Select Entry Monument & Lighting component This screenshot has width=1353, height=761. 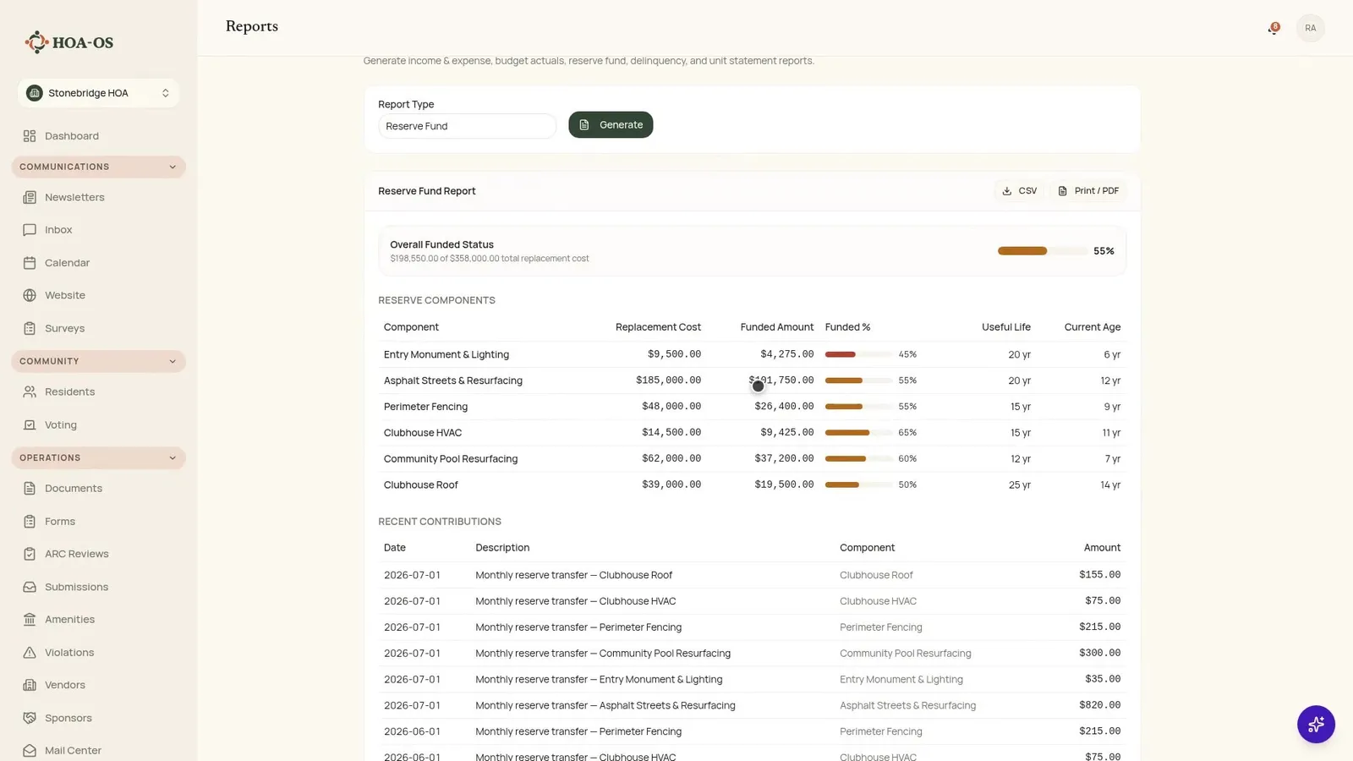coord(446,354)
